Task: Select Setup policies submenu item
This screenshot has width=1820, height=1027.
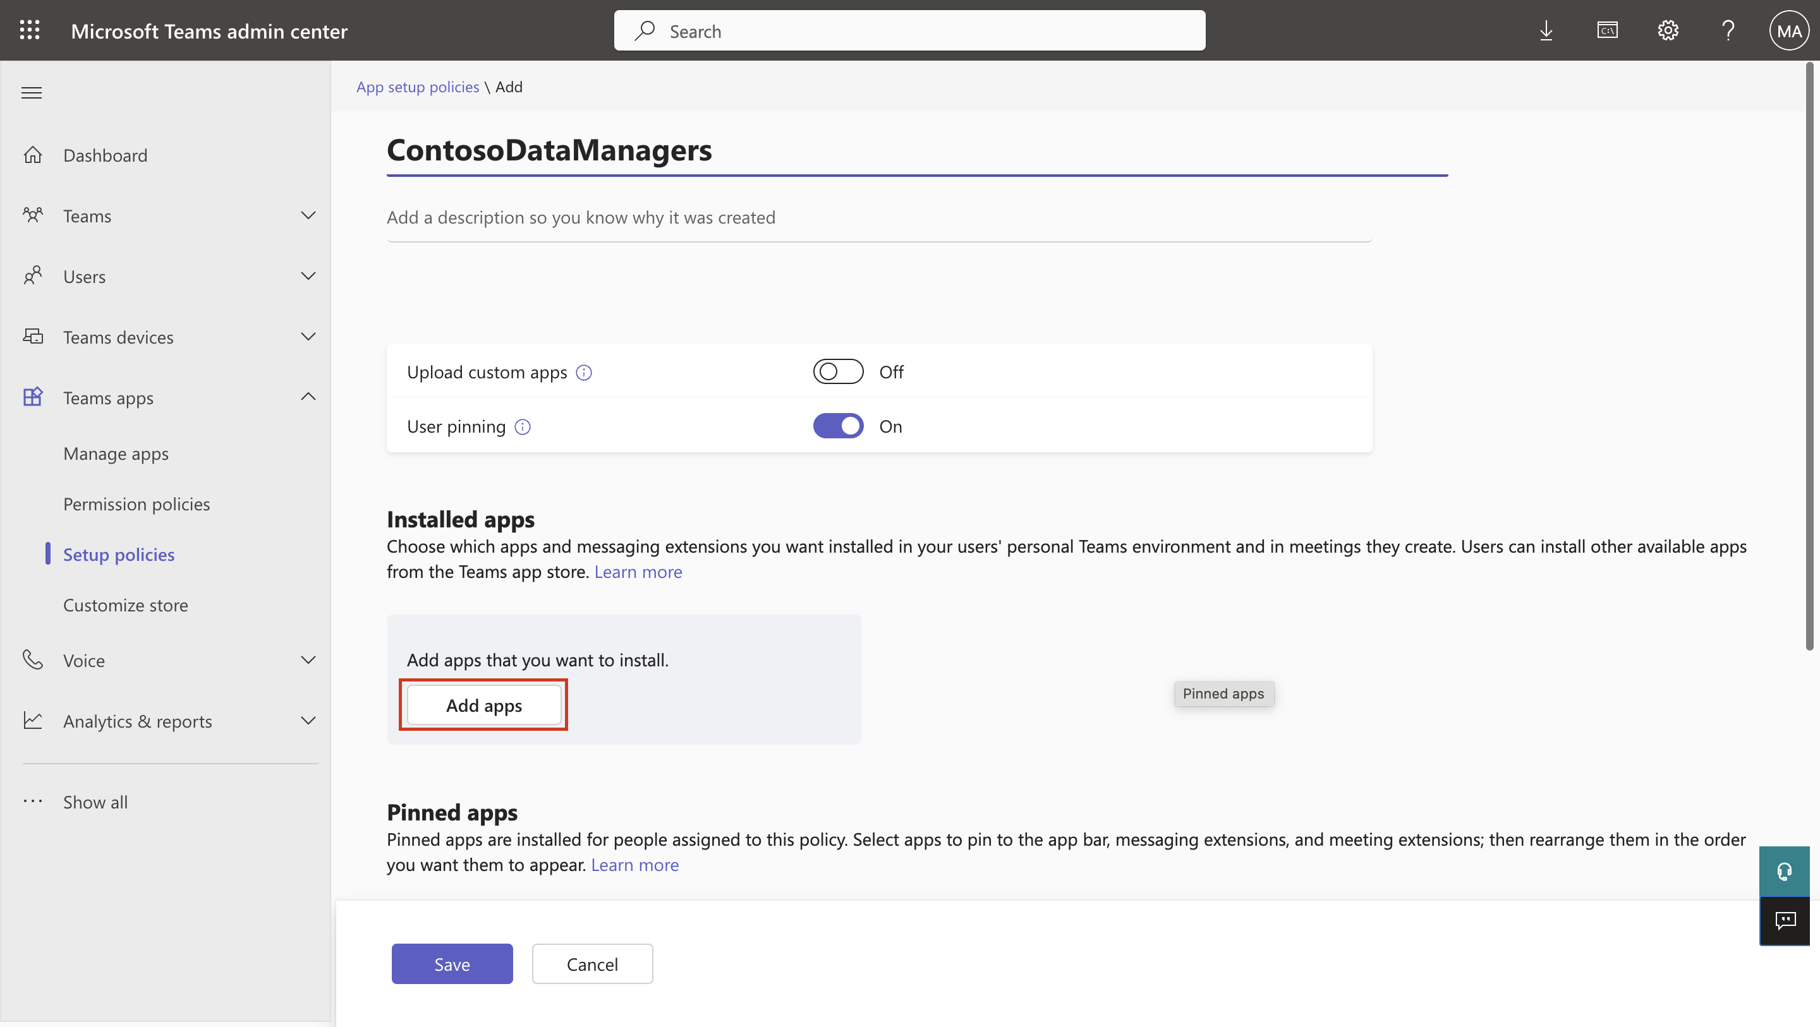Action: (x=119, y=555)
